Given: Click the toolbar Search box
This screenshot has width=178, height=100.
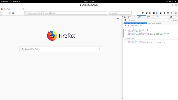Looking at the screenshot, I should click(120, 13).
